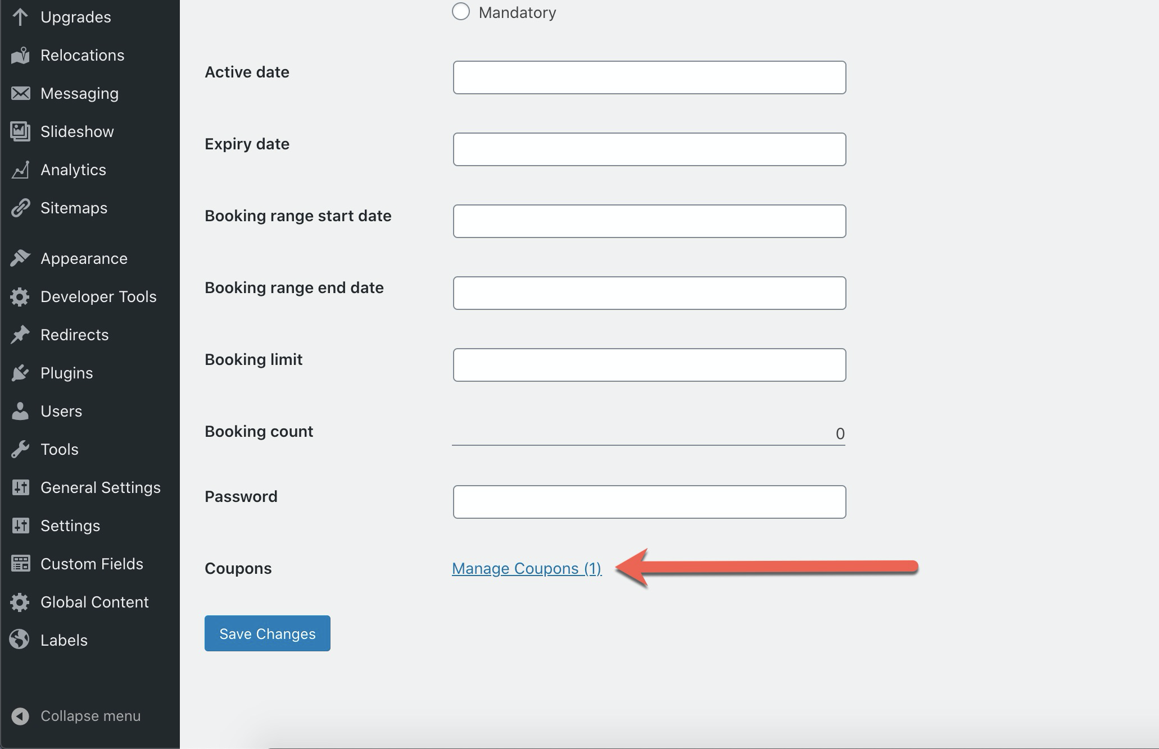
Task: Click the Booking range end date label
Action: [294, 287]
